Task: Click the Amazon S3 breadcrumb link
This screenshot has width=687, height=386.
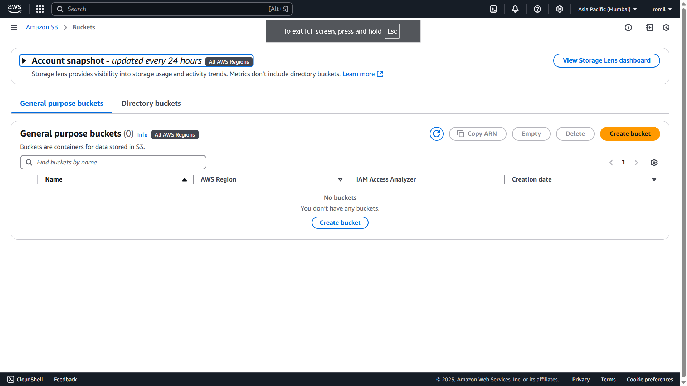Action: pyautogui.click(x=42, y=27)
